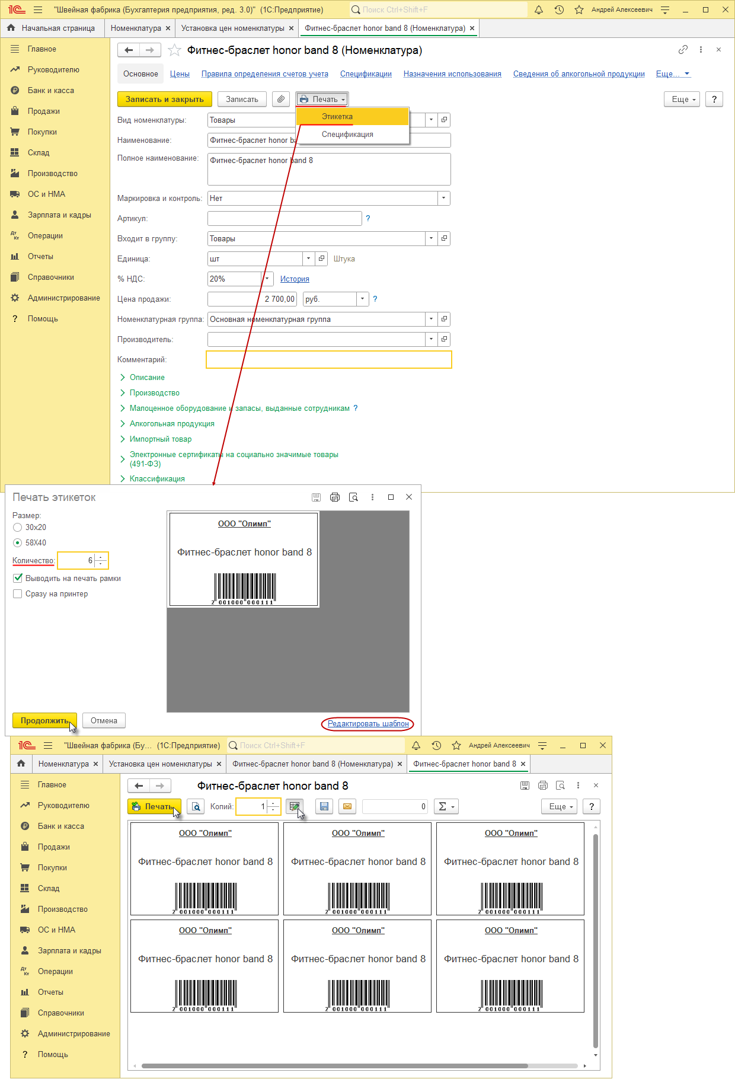Open % НДС dropdown arrow
This screenshot has width=735, height=1079.
click(267, 279)
